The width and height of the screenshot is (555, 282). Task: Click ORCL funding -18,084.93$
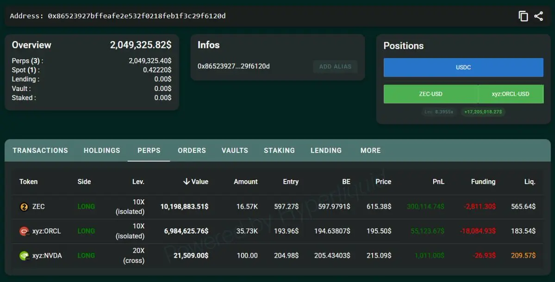point(478,231)
